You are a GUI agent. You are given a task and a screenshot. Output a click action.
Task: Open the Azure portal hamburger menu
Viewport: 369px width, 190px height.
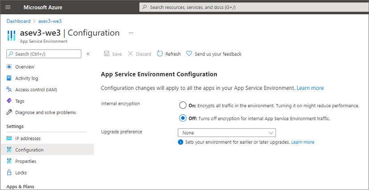pyautogui.click(x=8, y=7)
